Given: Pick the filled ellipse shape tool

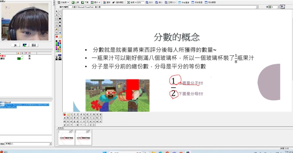Looking at the screenshot, I should [x=60, y=22].
